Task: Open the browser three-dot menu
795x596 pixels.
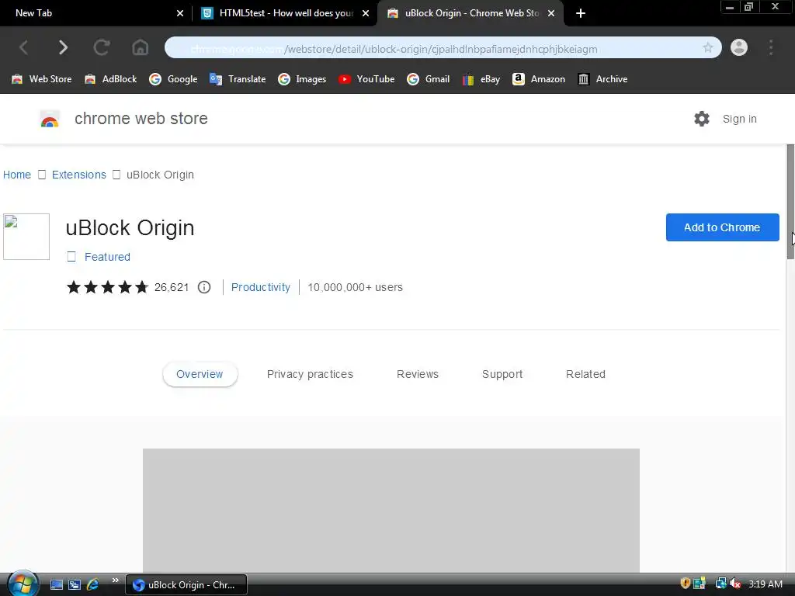Action: tap(771, 47)
